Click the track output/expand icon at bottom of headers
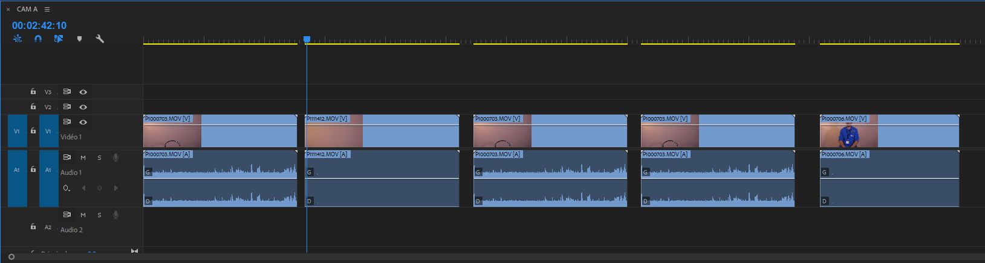Image resolution: width=985 pixels, height=263 pixels. (134, 251)
